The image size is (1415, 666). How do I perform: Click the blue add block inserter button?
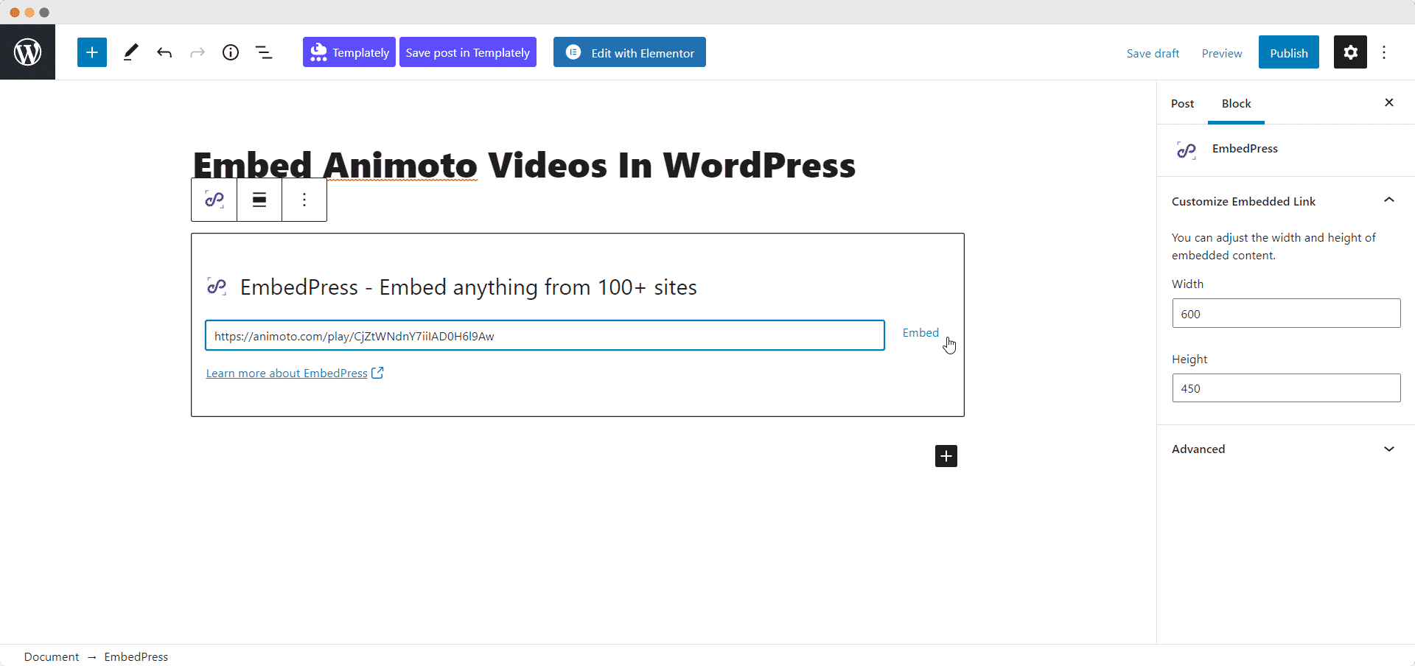pos(92,52)
